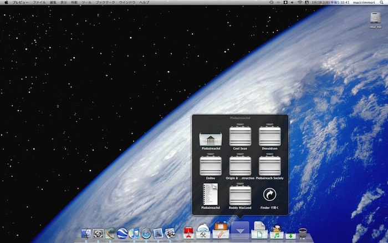Expand the Documents stack in the Dock

coord(259,231)
